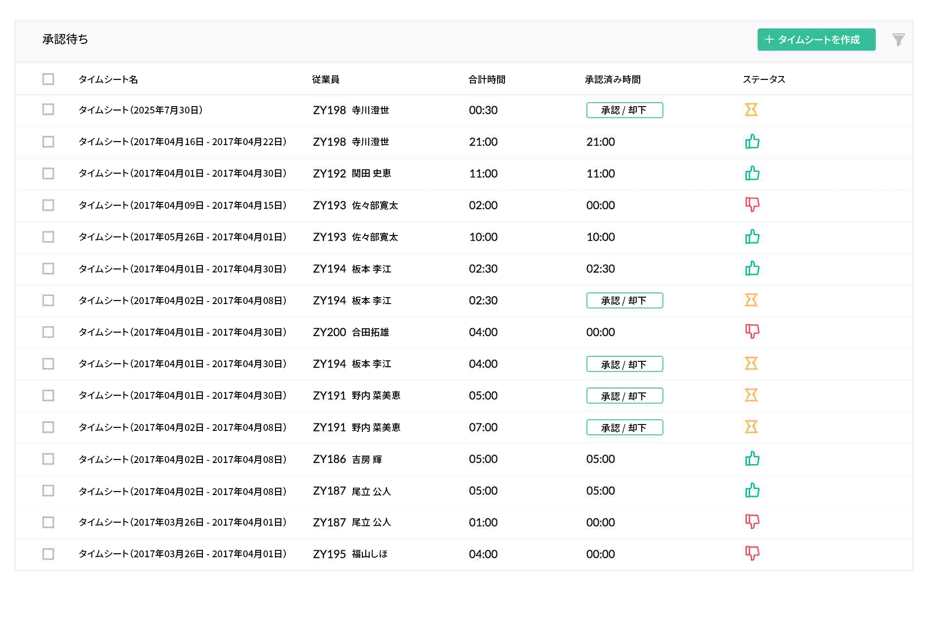The width and height of the screenshot is (928, 617).
Task: Click the hourglass icon on ZY191 野内菜美恵's 05:00 row
Action: point(751,395)
